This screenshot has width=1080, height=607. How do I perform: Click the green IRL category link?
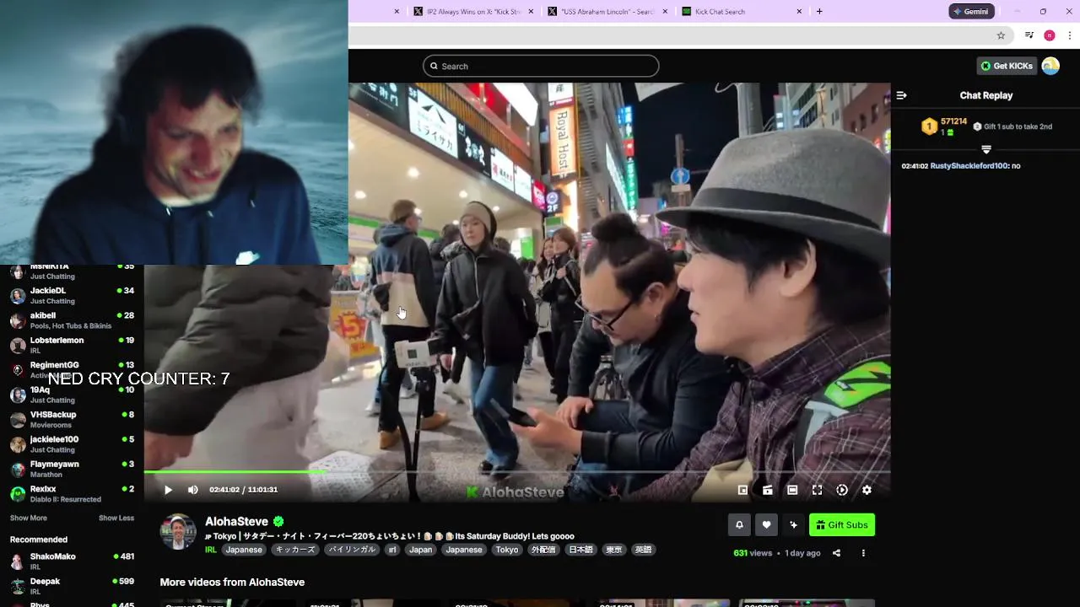[211, 550]
